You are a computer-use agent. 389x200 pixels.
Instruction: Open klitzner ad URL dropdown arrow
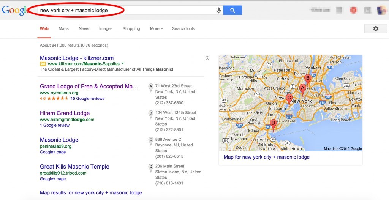(x=123, y=64)
